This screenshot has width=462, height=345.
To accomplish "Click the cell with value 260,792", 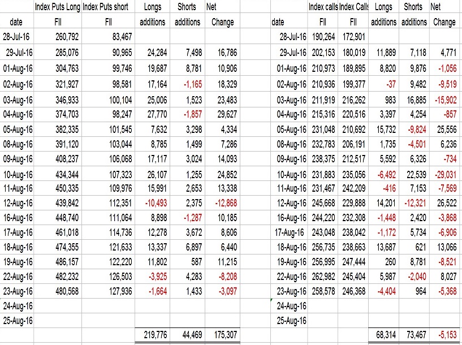I will (63, 38).
